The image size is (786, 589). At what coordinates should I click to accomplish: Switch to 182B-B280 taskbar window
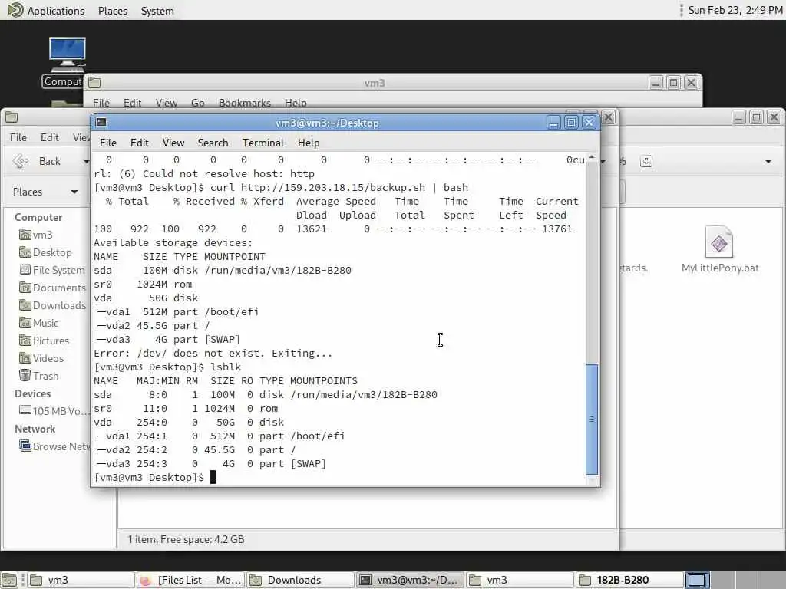[x=629, y=580]
